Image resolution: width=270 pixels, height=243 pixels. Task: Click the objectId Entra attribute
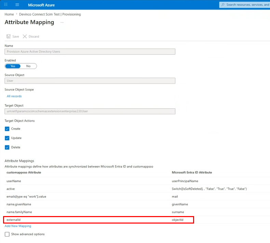click(x=177, y=219)
